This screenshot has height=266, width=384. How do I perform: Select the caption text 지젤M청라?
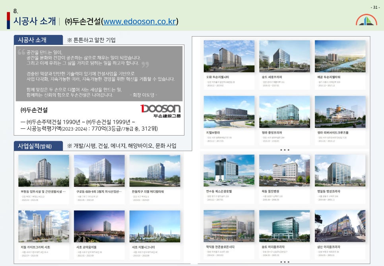coord(213,132)
